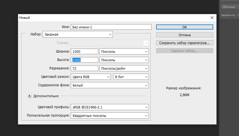The width and height of the screenshot is (239, 136).
Task: Open the Цвета RGB mode dropdown
Action: pyautogui.click(x=91, y=77)
